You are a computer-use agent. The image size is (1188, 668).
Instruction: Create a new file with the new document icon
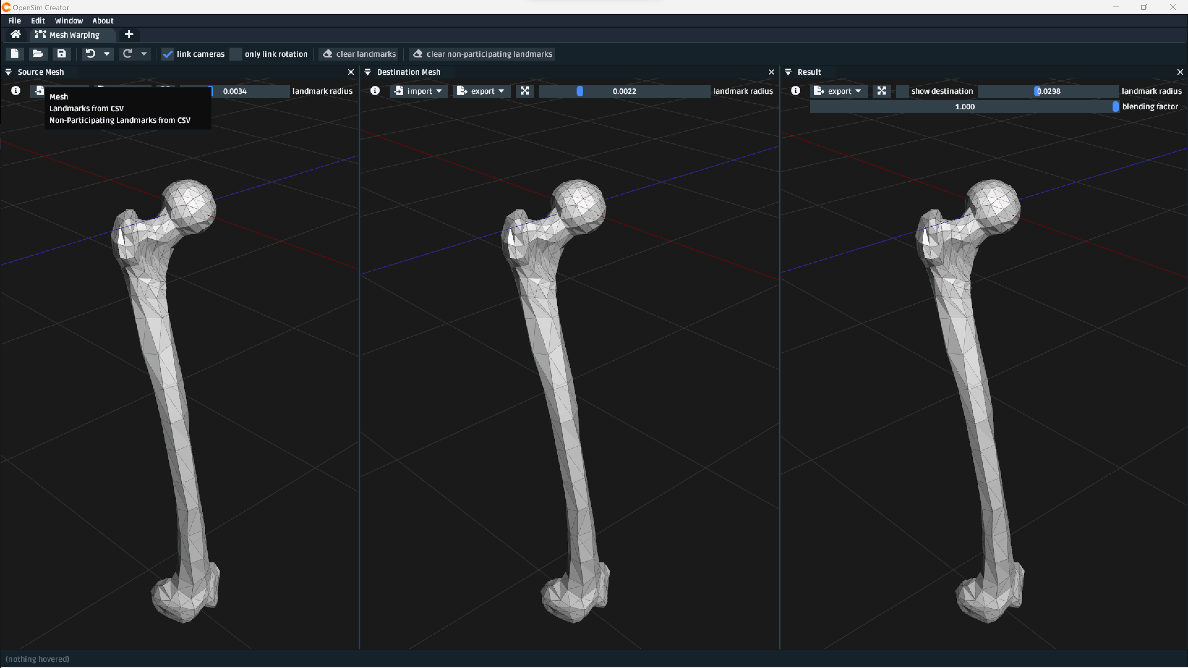coord(14,53)
